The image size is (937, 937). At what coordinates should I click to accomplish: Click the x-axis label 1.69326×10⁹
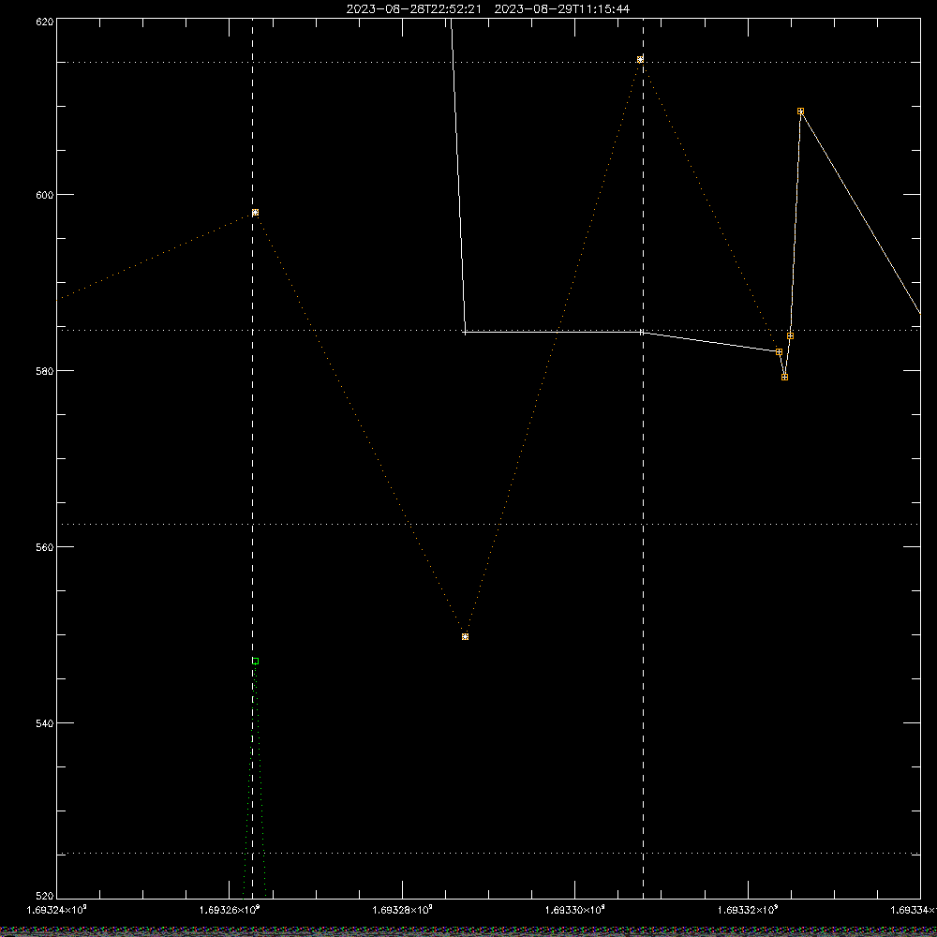[230, 910]
